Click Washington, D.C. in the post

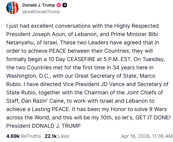[x=28, y=76]
